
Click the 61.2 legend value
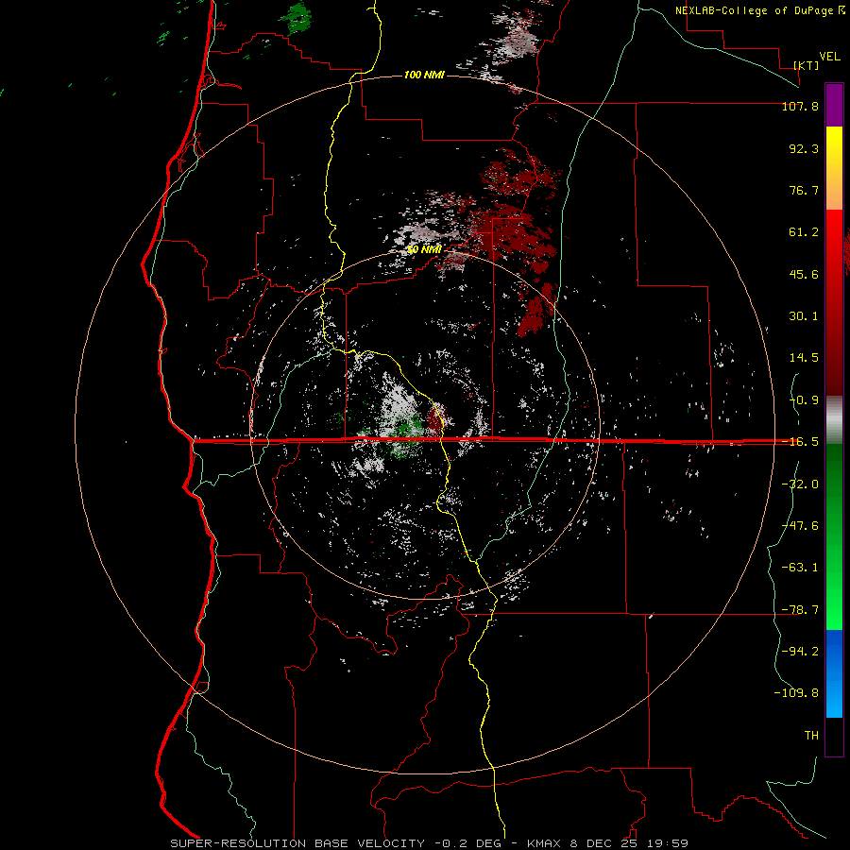pyautogui.click(x=804, y=232)
